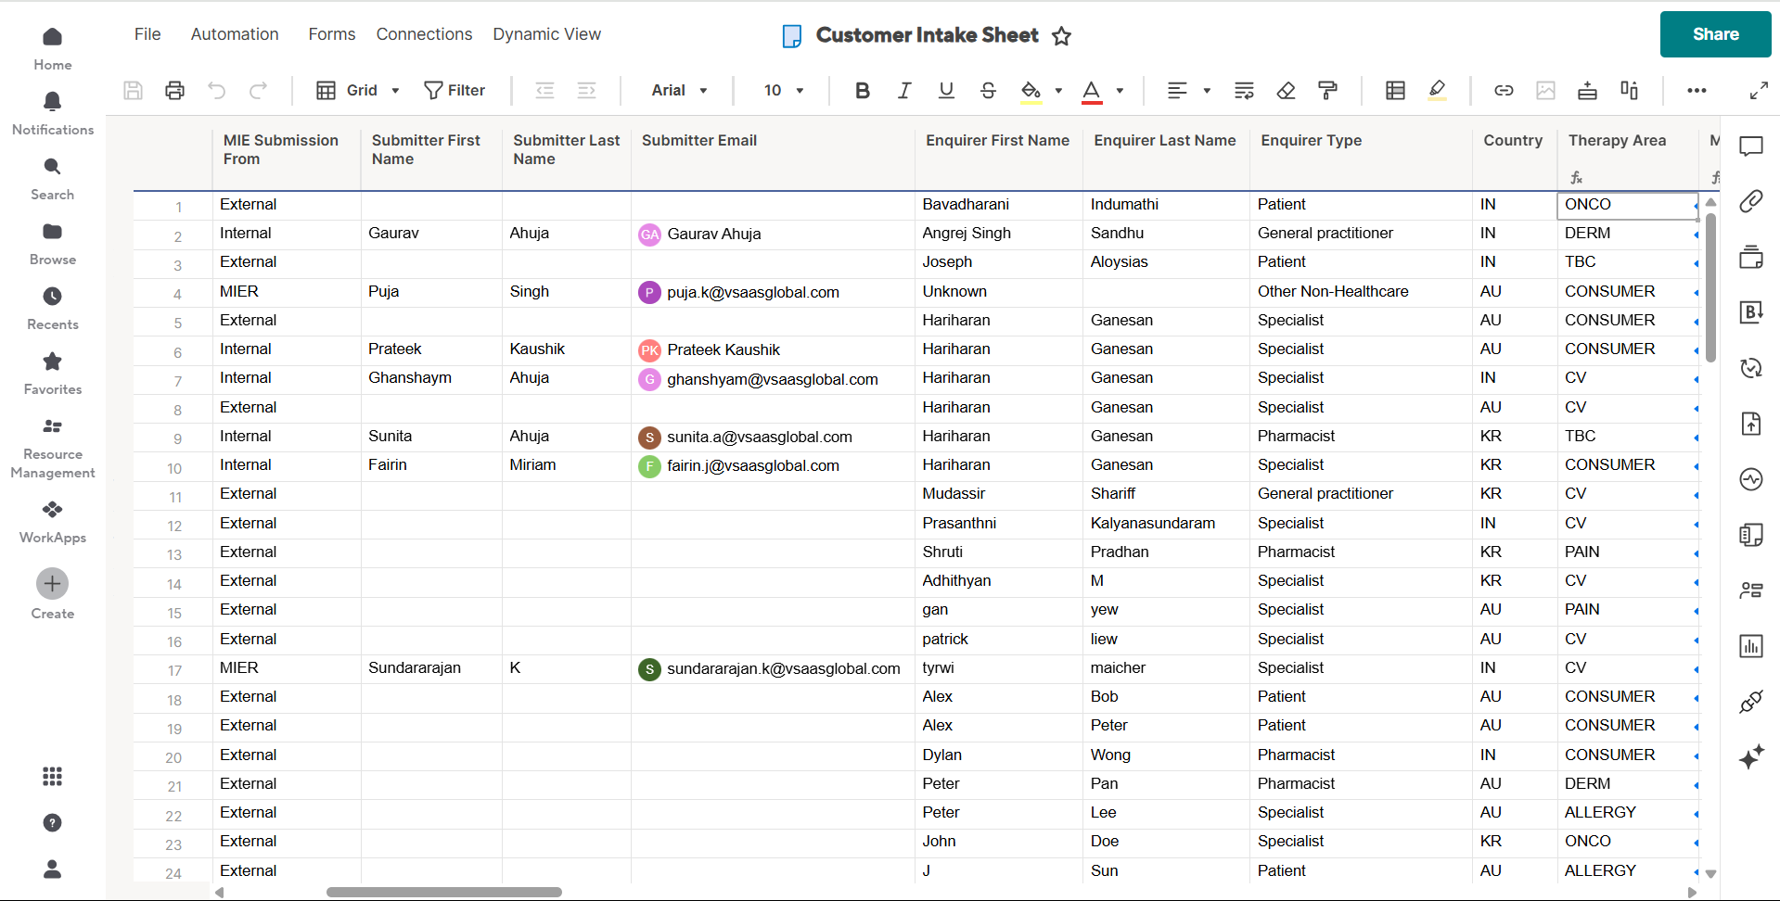Screen dimensions: 1780x901
Task: Open the font size 10 dropdown
Action: 783,90
